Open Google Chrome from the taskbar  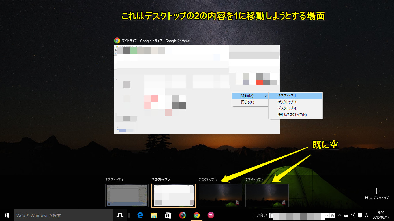[x=196, y=215]
